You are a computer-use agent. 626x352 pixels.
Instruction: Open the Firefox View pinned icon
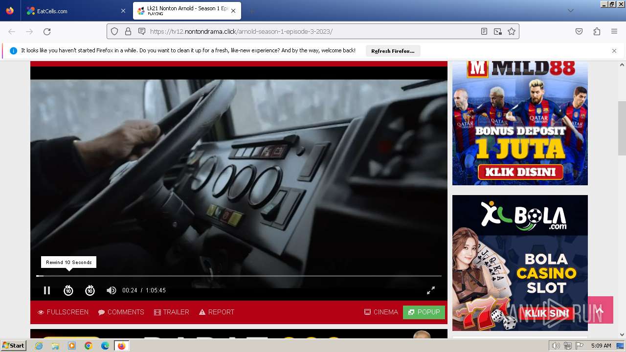pos(10,11)
